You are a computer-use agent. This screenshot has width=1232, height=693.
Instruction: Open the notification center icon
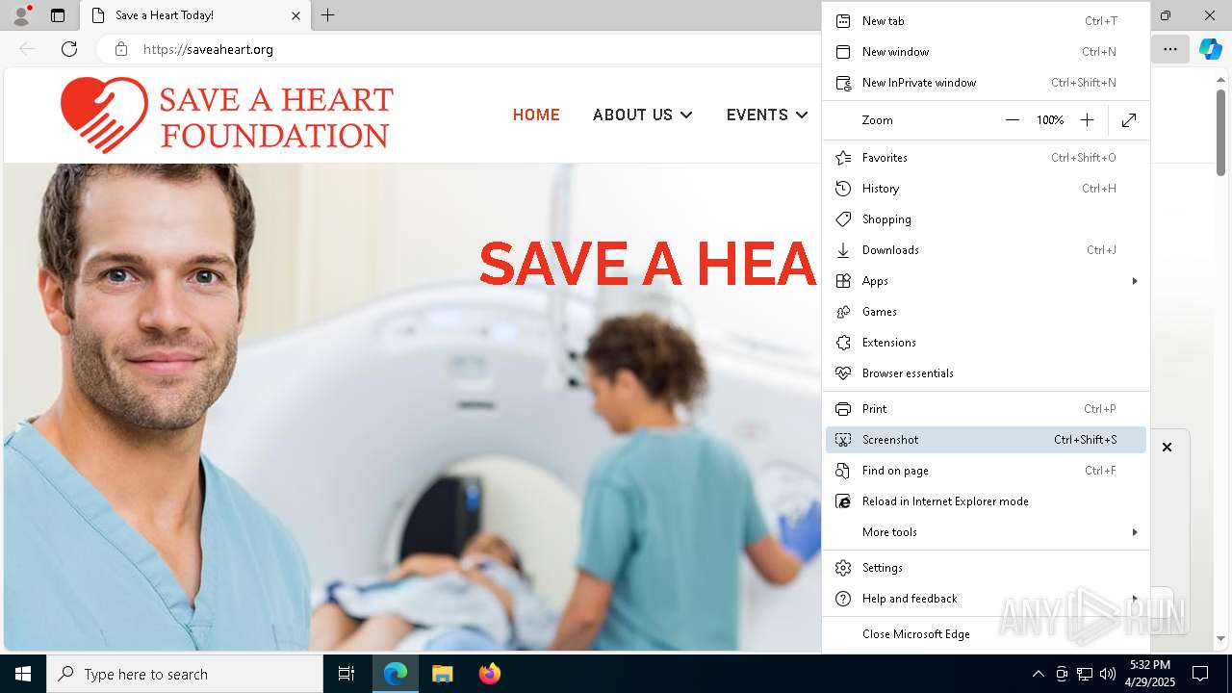click(x=1200, y=674)
